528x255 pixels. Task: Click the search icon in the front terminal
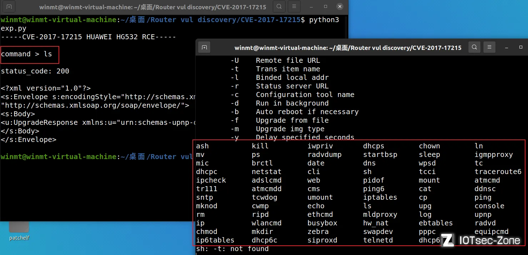coord(474,47)
